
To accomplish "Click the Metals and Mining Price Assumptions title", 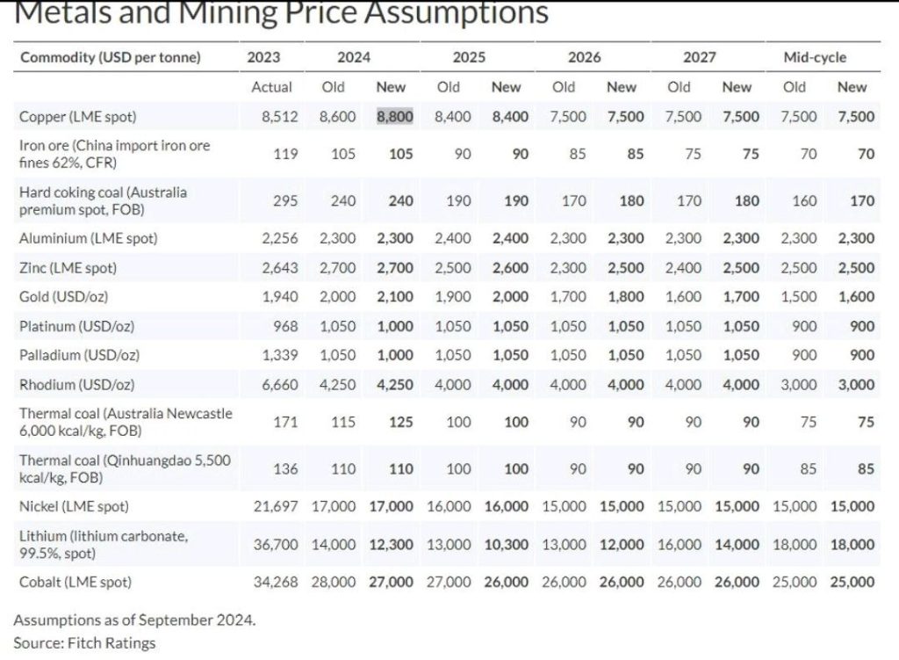I will point(281,12).
